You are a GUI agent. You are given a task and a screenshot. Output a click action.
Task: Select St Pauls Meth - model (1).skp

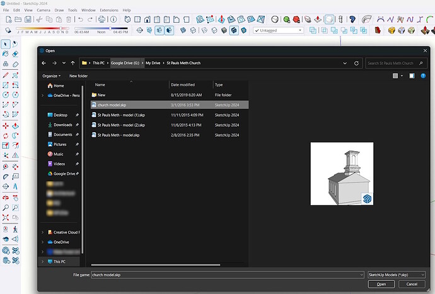pos(121,115)
